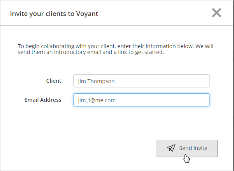Click the second line mentioning introductory email

pos(91,52)
